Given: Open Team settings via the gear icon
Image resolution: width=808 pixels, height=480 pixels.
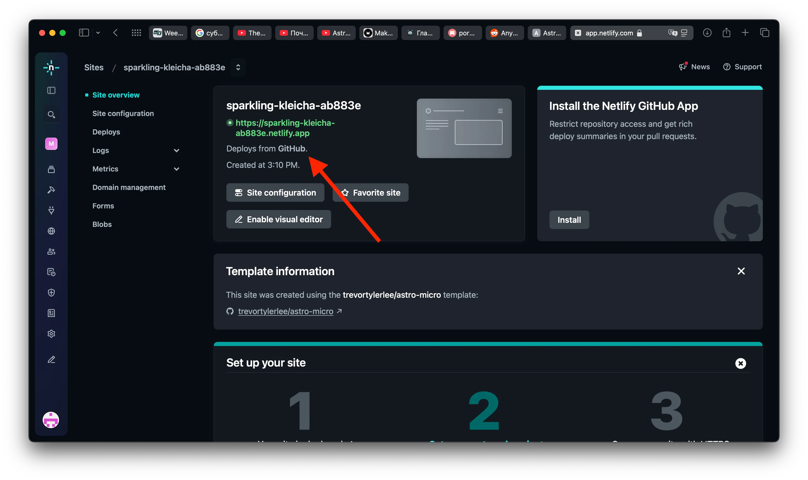Looking at the screenshot, I should pyautogui.click(x=51, y=333).
